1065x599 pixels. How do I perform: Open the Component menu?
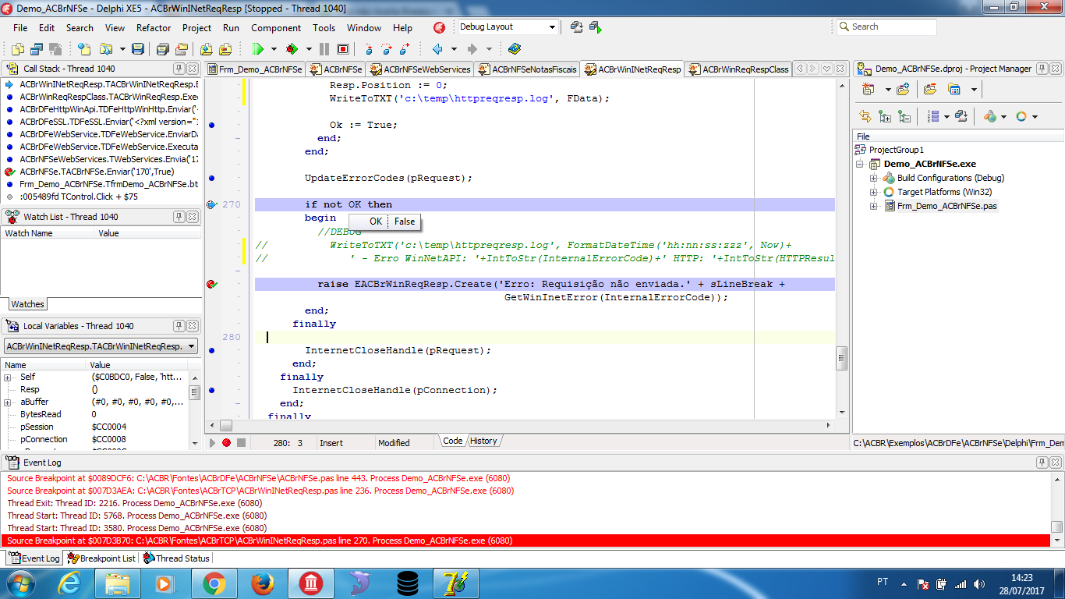pos(276,27)
